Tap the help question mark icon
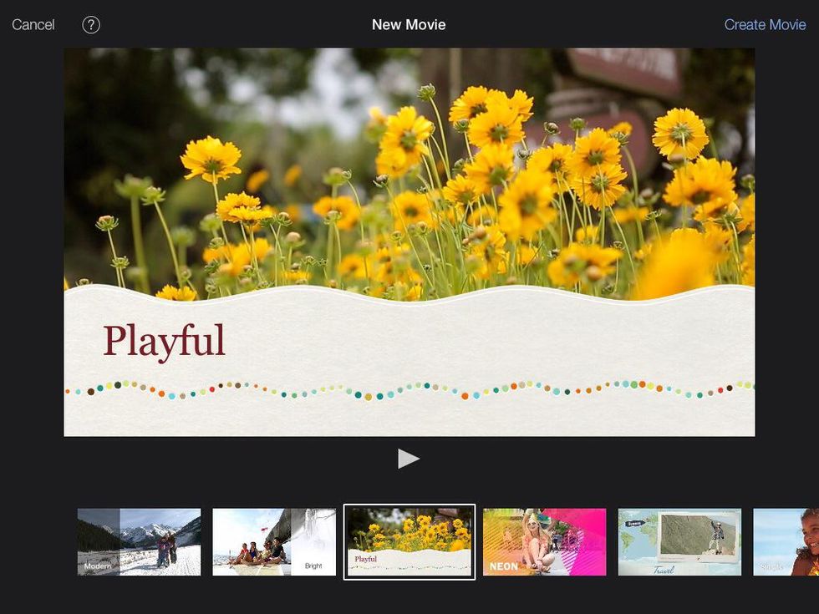 coord(91,25)
